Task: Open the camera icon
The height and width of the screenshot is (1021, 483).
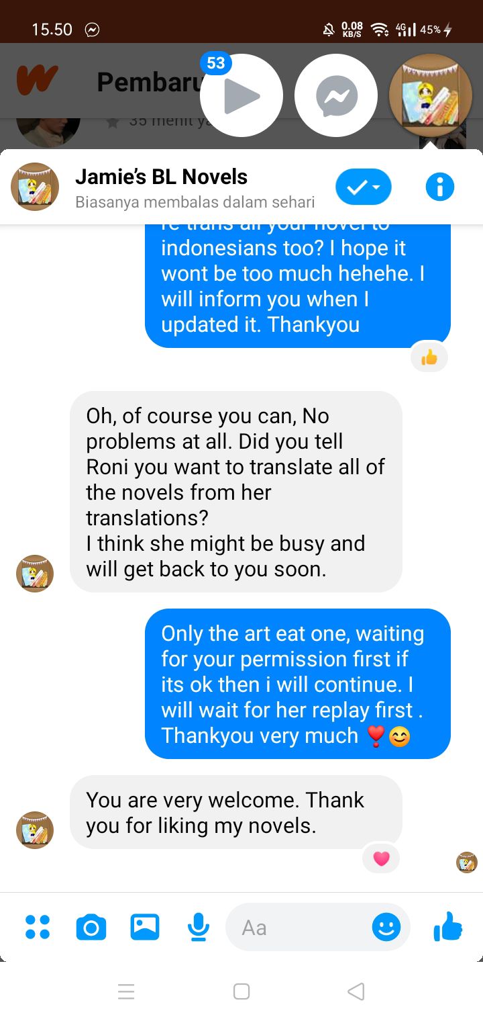Action: (x=91, y=927)
